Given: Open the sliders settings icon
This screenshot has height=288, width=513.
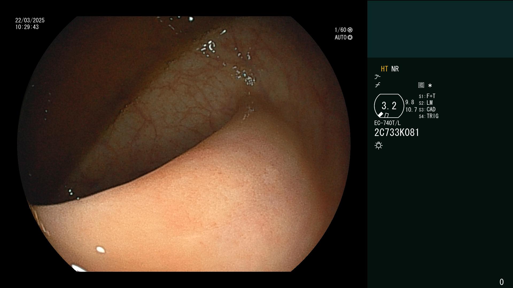Looking at the screenshot, I should point(421,85).
